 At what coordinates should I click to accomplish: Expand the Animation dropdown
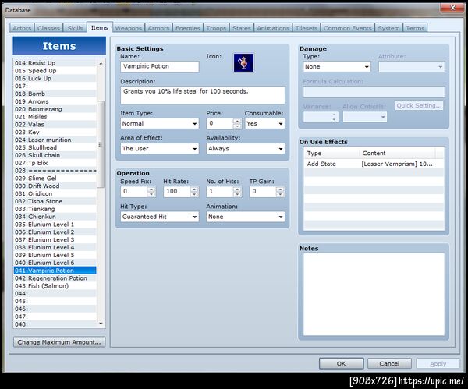tap(246, 217)
